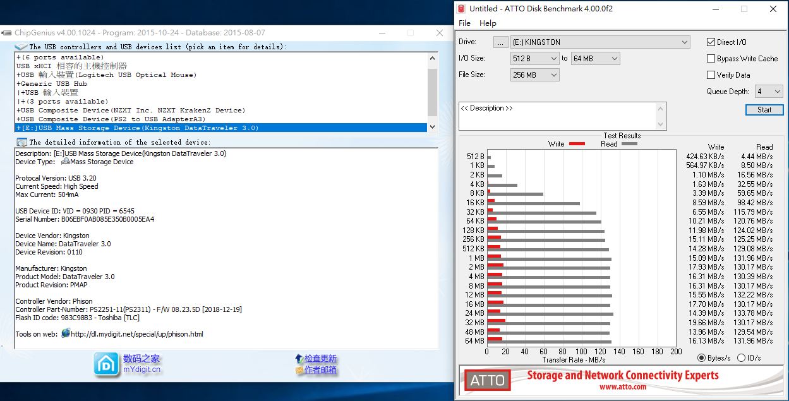The width and height of the screenshot is (789, 401).
Task: Click the 作者邮箱 link
Action: (320, 370)
